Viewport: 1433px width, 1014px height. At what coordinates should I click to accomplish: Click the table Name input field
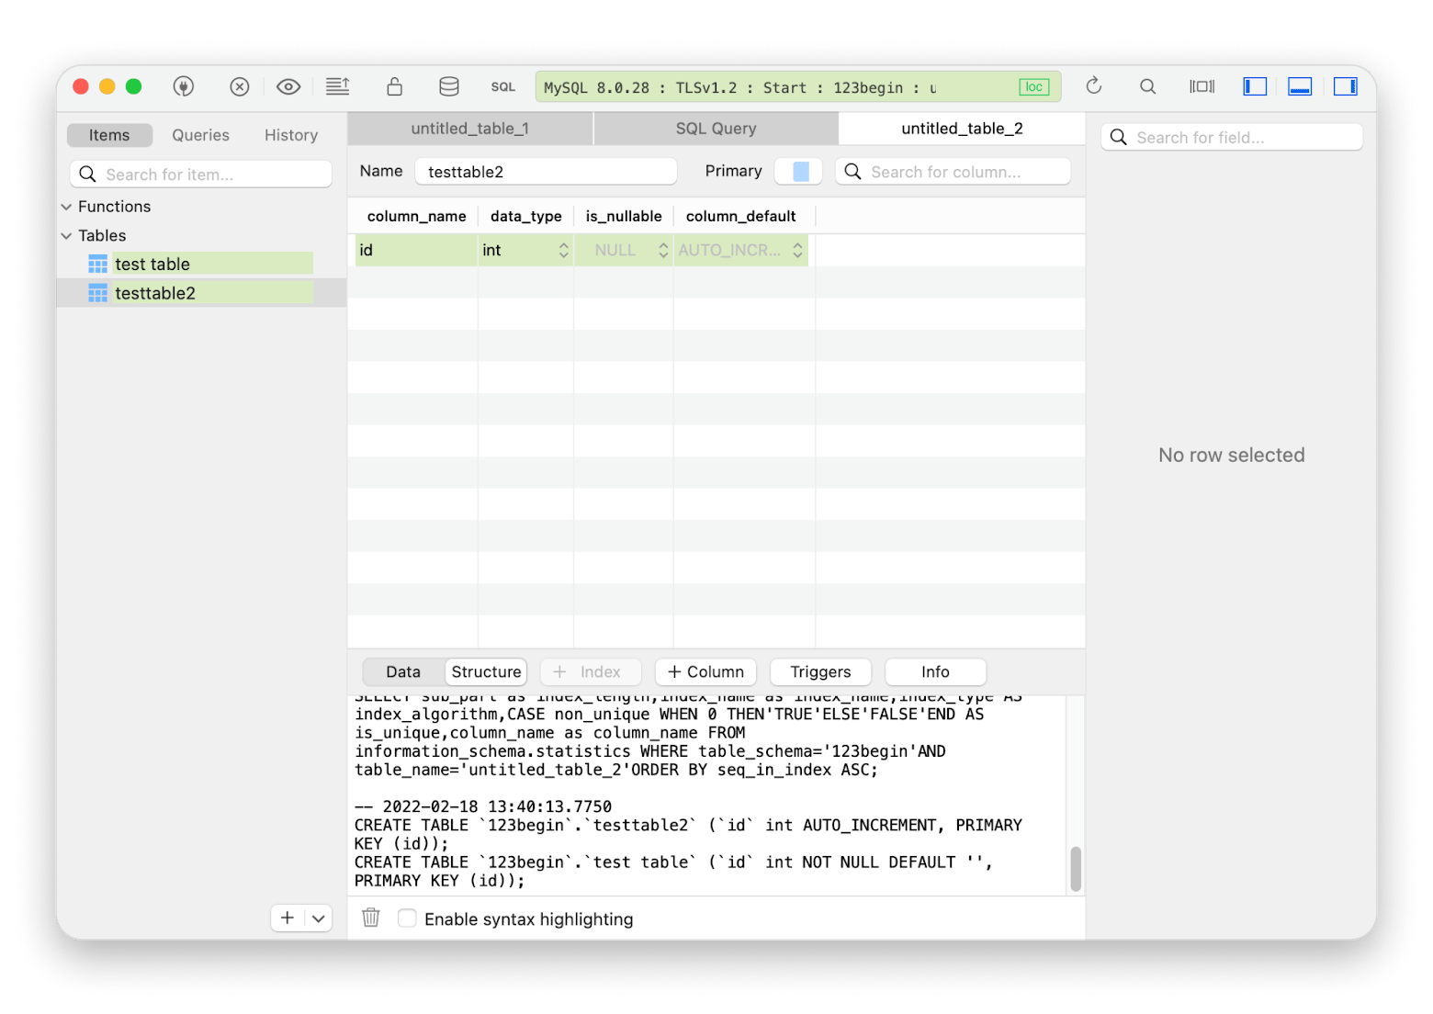(546, 172)
